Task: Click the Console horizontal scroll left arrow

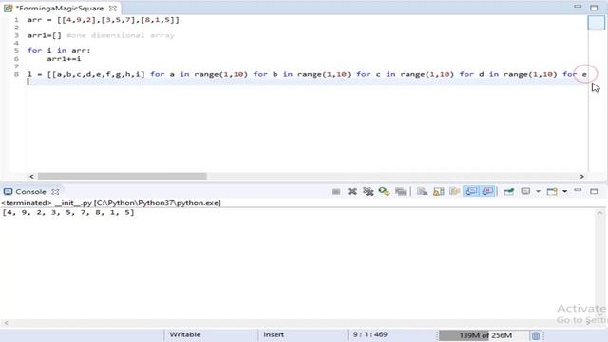Action: (x=6, y=323)
